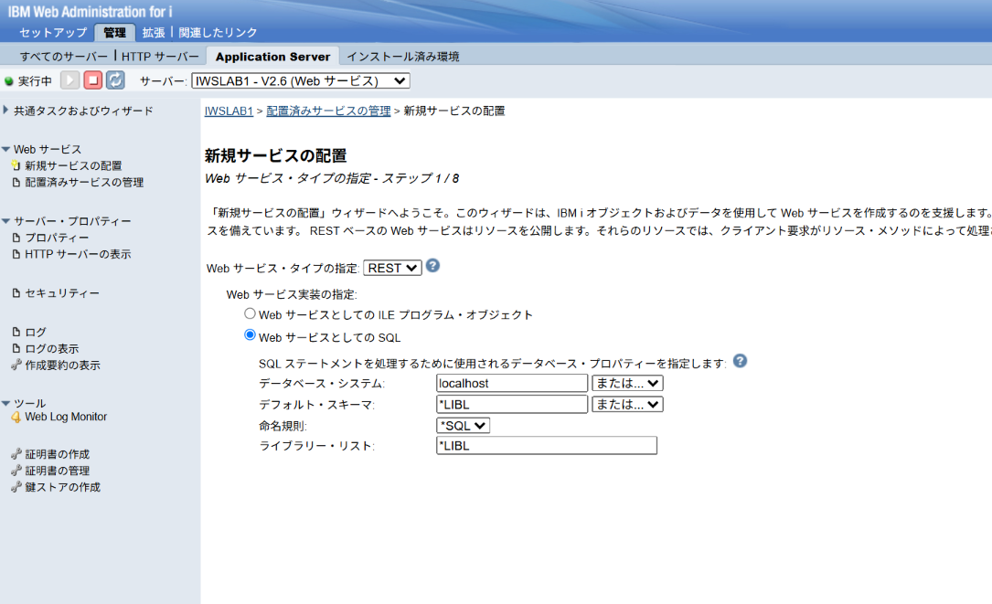Screen dimensions: 992x604
Task: Click the 新規サービスの配置 page heading
Action: pos(276,155)
